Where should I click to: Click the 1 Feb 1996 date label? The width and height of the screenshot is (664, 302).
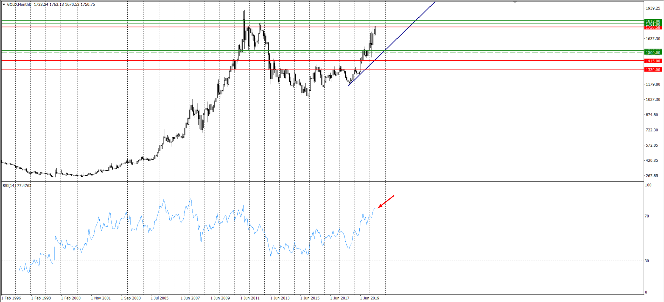click(11, 298)
